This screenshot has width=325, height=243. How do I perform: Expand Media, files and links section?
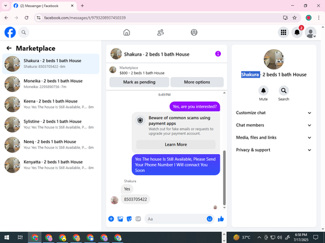click(x=274, y=137)
